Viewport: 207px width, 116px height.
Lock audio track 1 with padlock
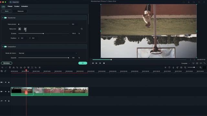[9, 101]
